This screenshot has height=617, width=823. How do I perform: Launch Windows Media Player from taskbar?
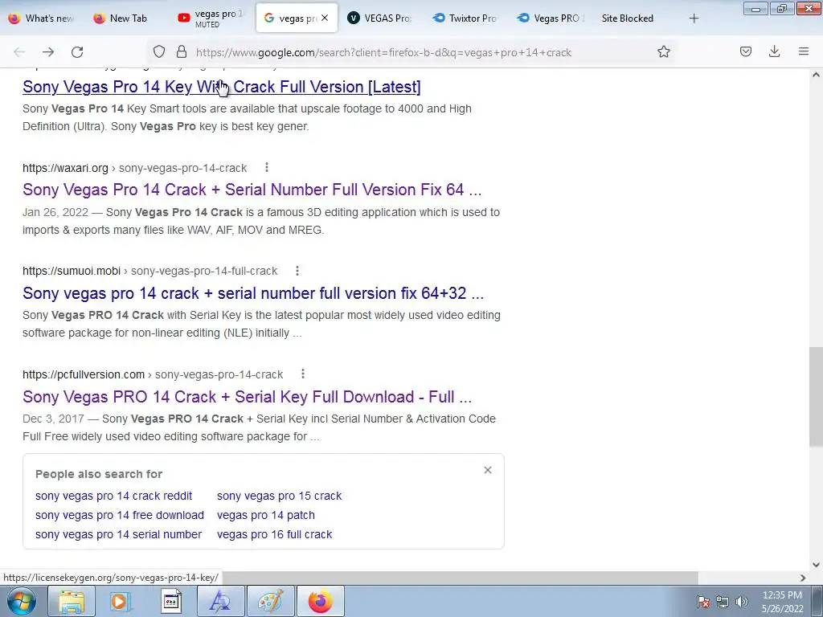point(121,601)
